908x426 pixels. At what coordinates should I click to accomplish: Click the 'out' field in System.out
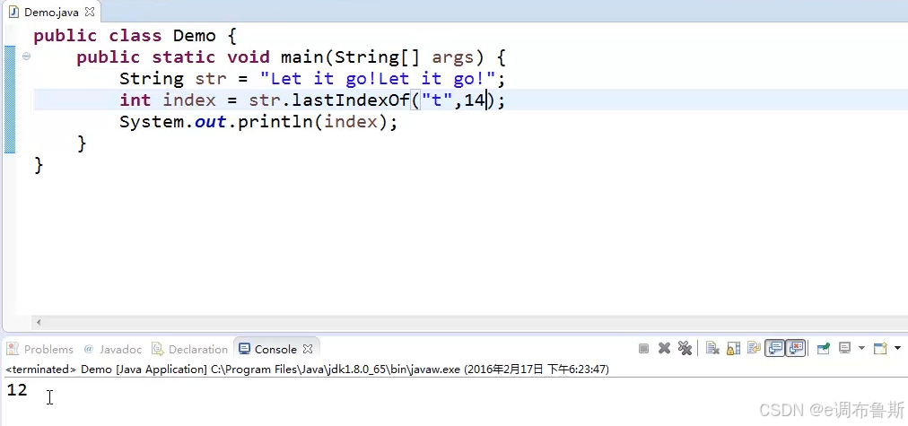(210, 122)
